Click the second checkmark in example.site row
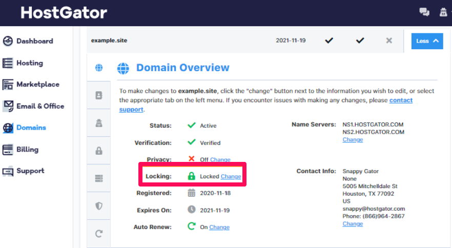The height and width of the screenshot is (248, 452). pyautogui.click(x=360, y=40)
